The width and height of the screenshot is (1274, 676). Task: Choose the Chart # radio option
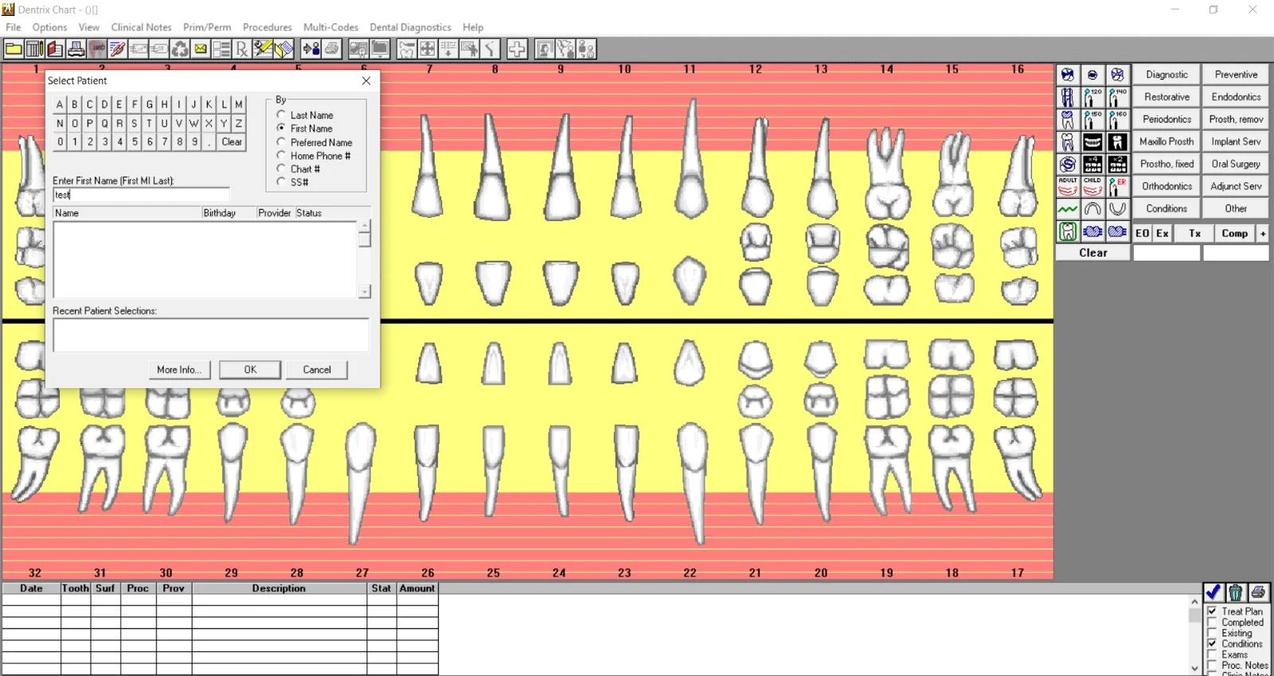281,169
